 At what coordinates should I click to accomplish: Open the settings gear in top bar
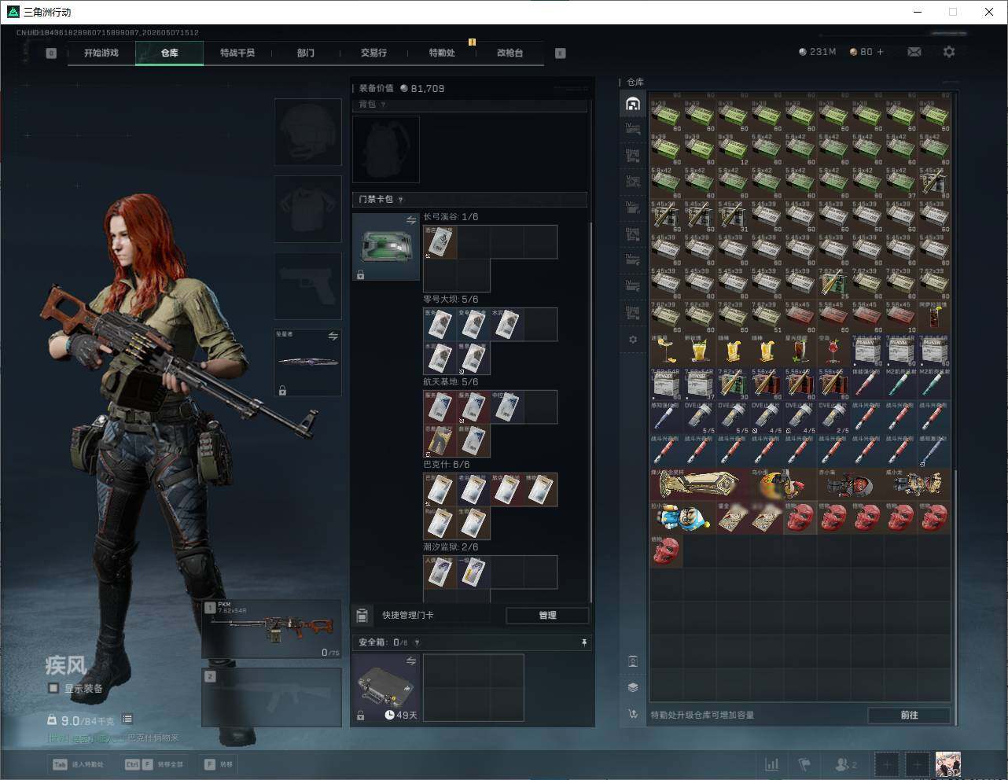[x=949, y=52]
